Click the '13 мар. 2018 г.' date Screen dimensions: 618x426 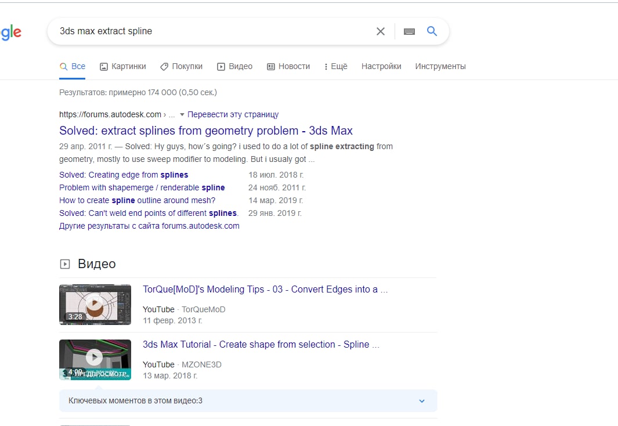click(170, 376)
